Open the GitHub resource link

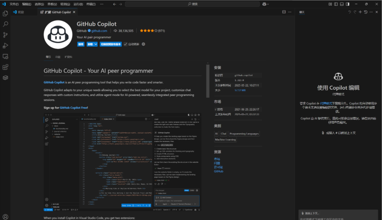[x=218, y=171]
